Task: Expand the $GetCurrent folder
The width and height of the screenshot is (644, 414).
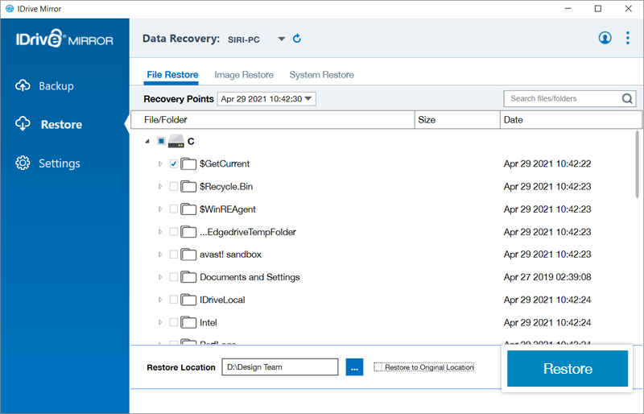Action: [x=160, y=164]
